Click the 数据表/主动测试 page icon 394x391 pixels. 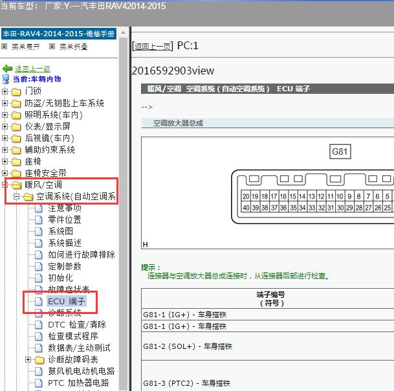(x=38, y=348)
